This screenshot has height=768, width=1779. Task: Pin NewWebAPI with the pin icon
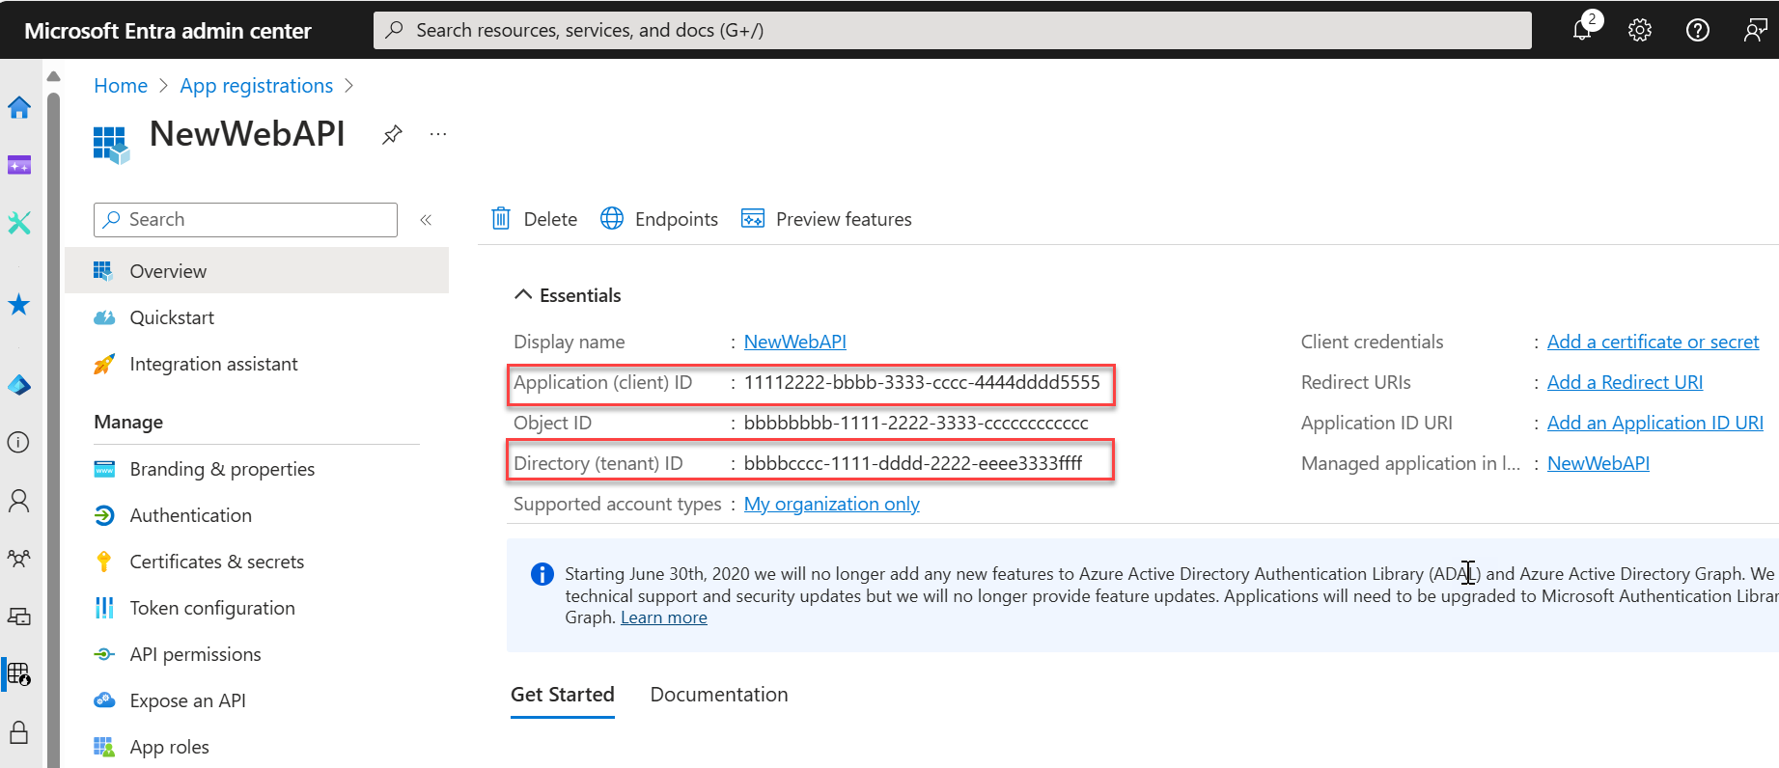[x=392, y=134]
